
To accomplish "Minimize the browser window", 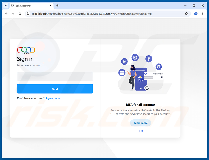I will pos(185,6).
